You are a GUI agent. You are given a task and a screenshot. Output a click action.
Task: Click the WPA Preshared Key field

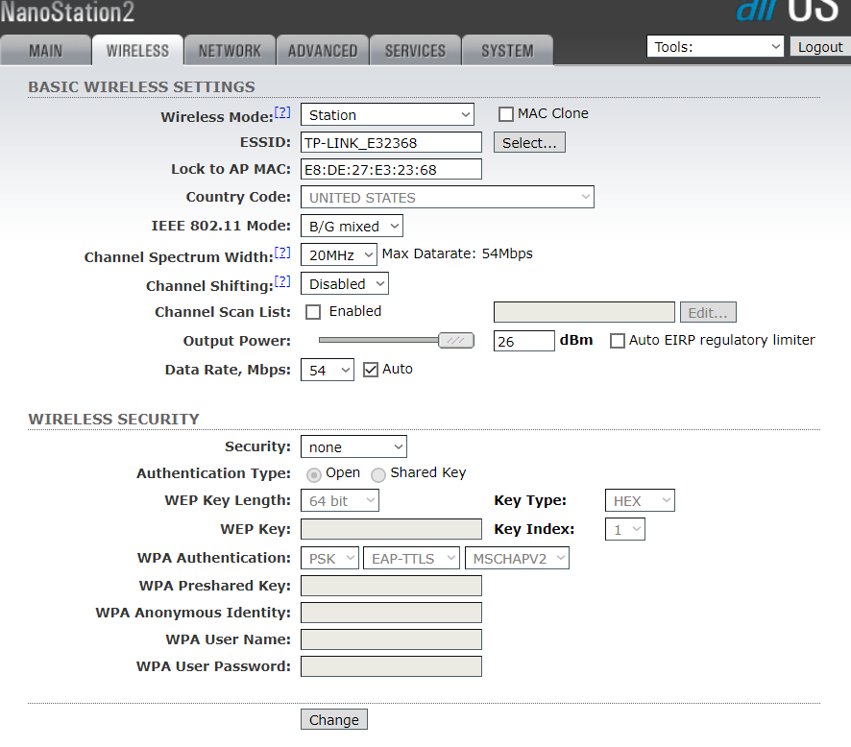pos(391,586)
